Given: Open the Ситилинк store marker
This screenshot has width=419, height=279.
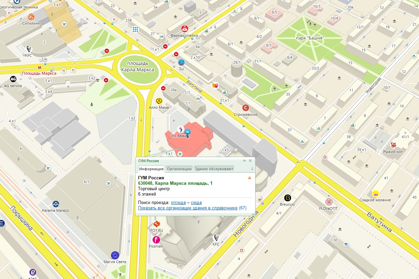Looking at the screenshot, I should pyautogui.click(x=31, y=17).
